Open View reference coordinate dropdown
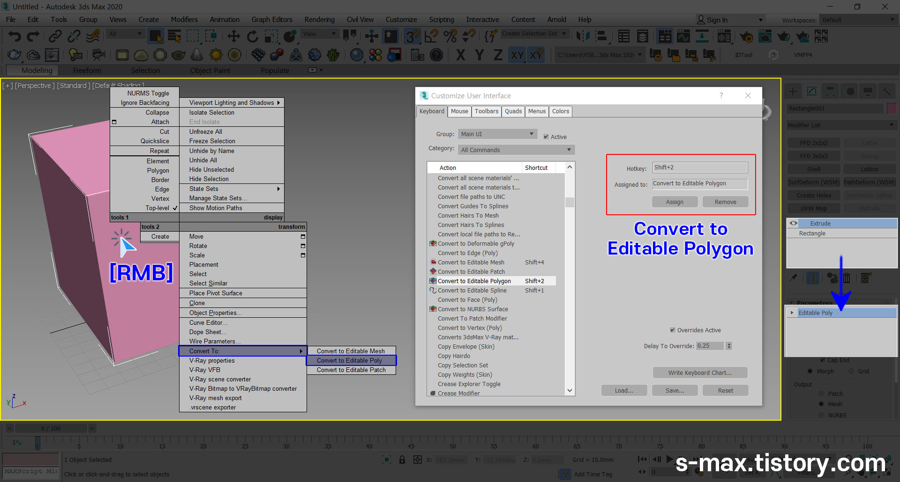900x482 pixels. (x=320, y=34)
